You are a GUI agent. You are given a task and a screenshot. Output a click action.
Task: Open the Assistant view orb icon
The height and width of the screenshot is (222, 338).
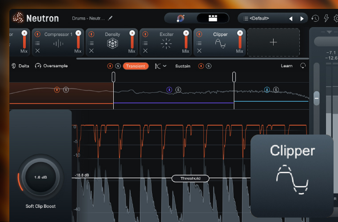coord(181,18)
